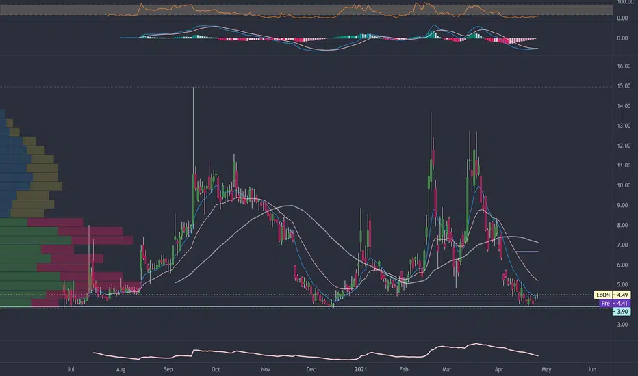Click the 7.00 price axis label
The height and width of the screenshot is (376, 638).
pos(624,245)
